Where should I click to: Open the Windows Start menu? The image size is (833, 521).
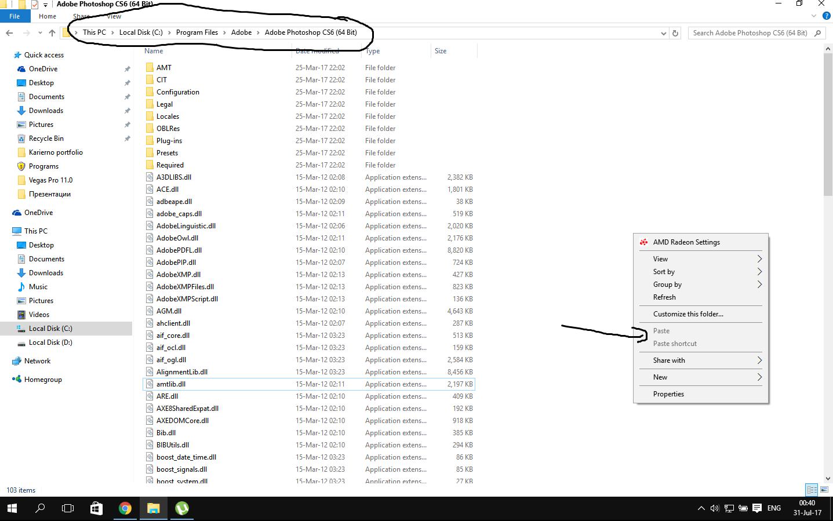click(12, 508)
